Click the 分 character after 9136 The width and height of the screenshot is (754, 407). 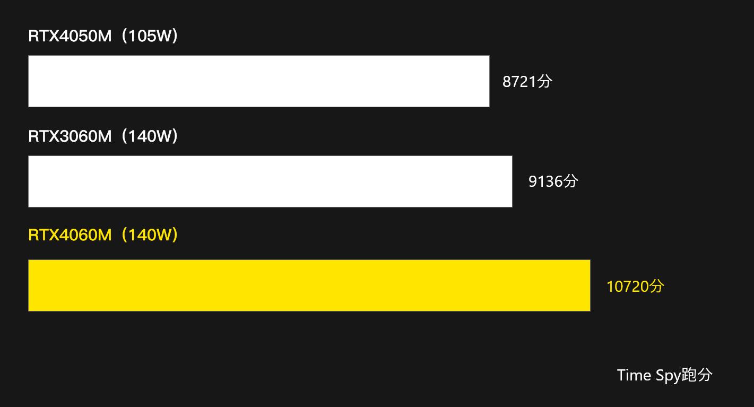coord(571,181)
